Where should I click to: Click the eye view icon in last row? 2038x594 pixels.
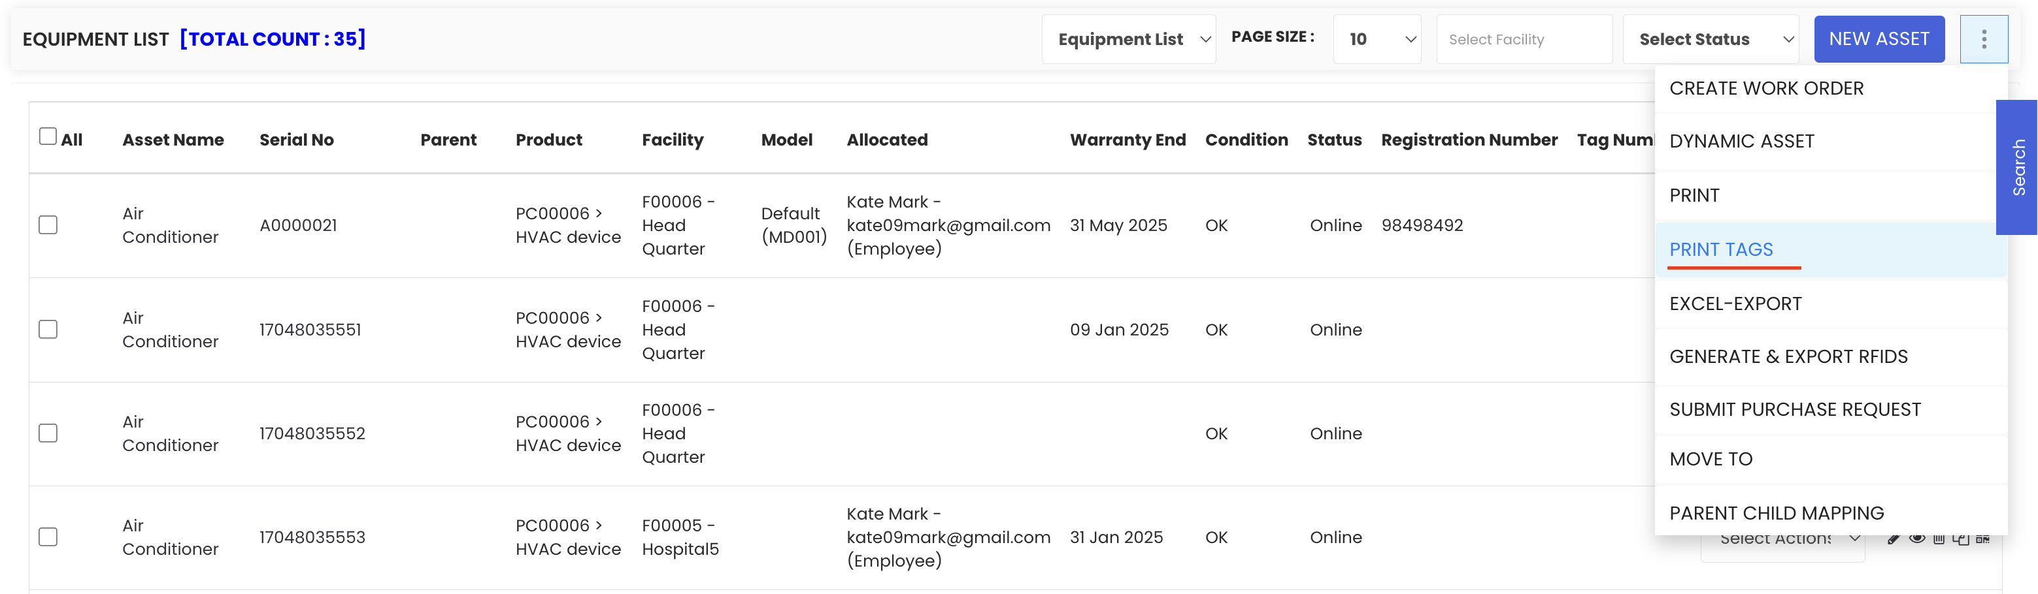(1917, 539)
